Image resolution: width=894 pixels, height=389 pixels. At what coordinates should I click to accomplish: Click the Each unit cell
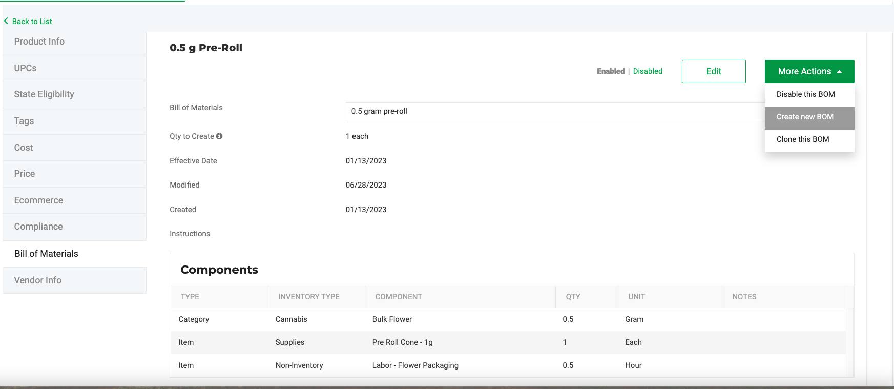(x=633, y=342)
